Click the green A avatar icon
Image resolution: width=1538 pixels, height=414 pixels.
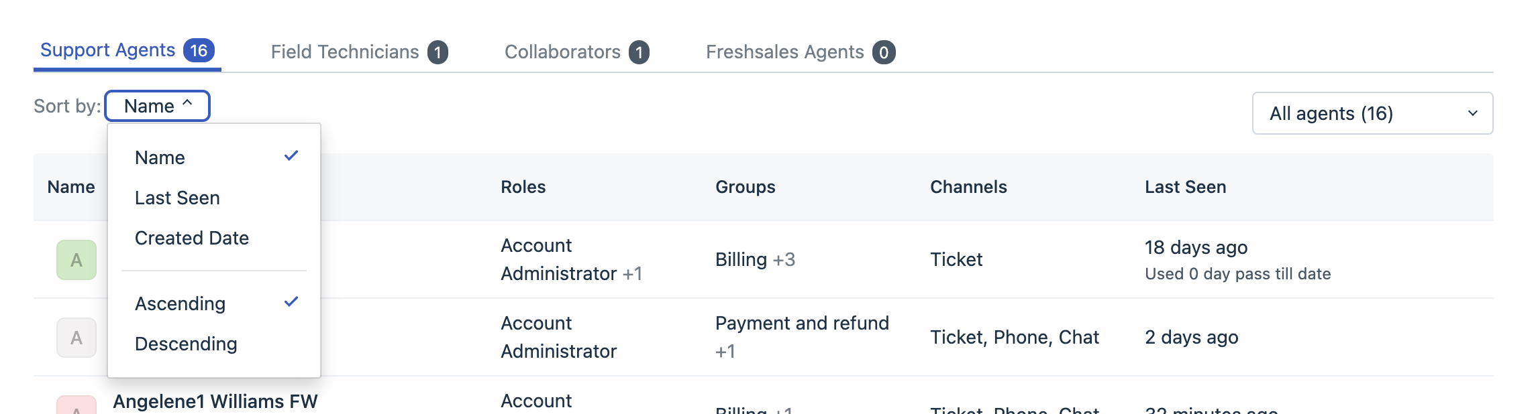[x=76, y=260]
